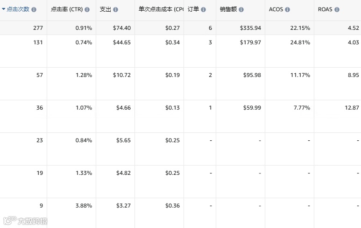
Task: Sort by the 支出 column header text
Action: tap(105, 9)
